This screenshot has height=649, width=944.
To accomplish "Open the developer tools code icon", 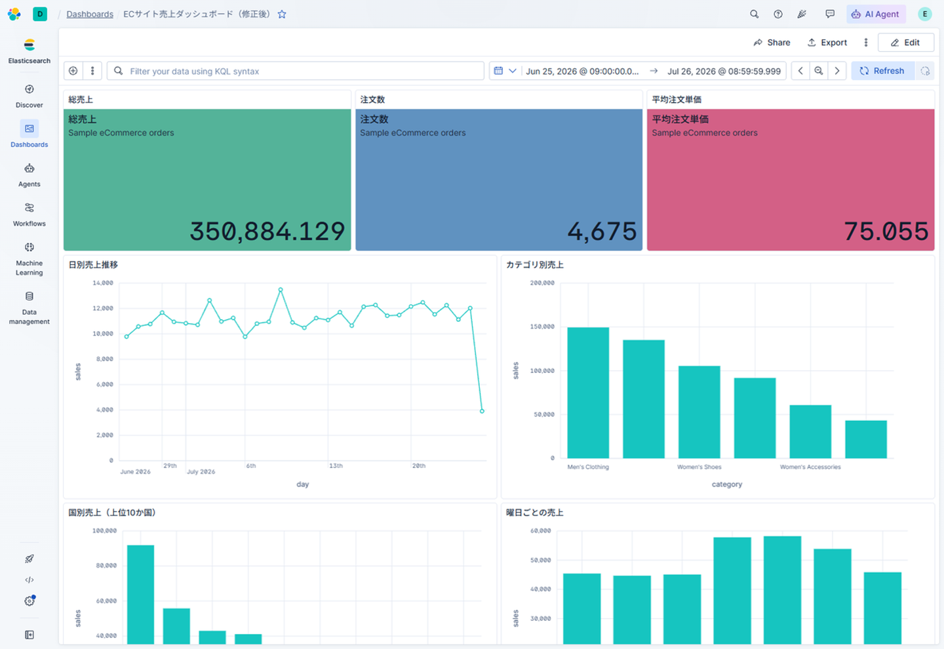I will click(29, 580).
